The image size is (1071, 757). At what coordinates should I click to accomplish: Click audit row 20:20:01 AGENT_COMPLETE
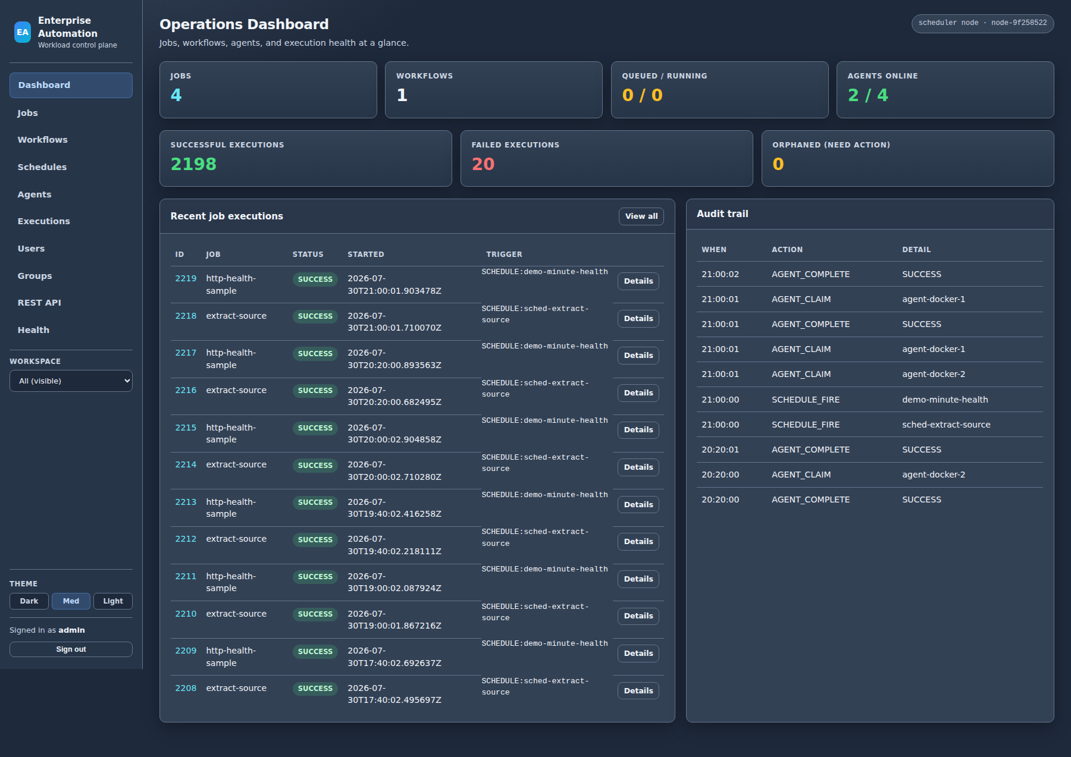(870, 450)
